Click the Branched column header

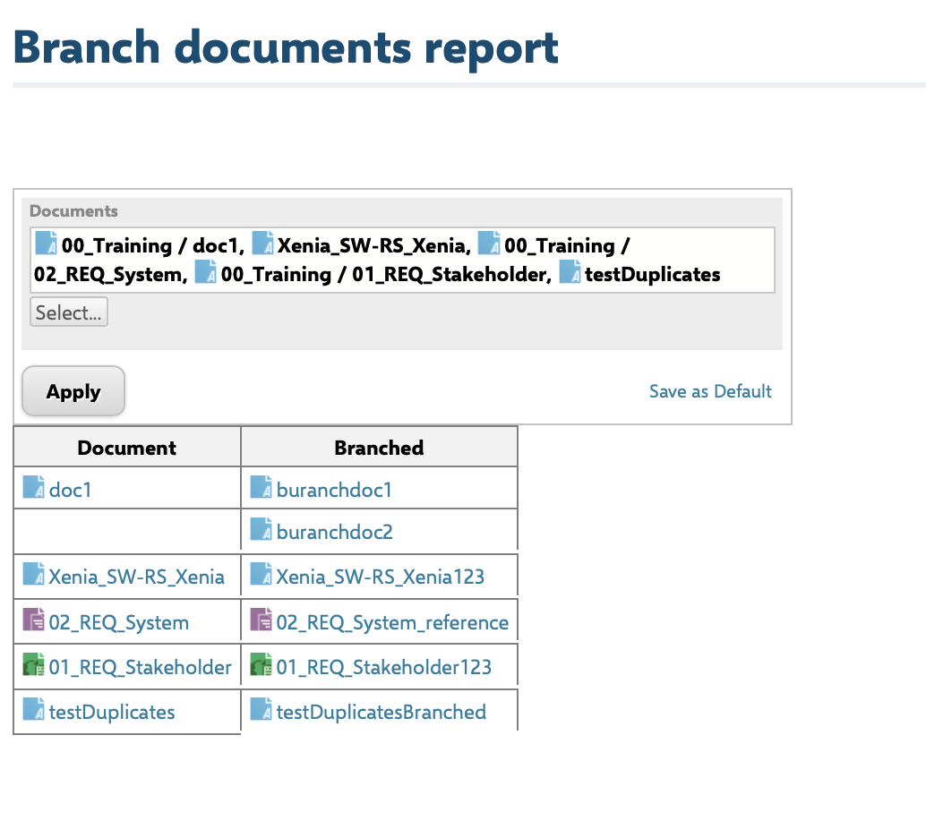pyautogui.click(x=379, y=447)
